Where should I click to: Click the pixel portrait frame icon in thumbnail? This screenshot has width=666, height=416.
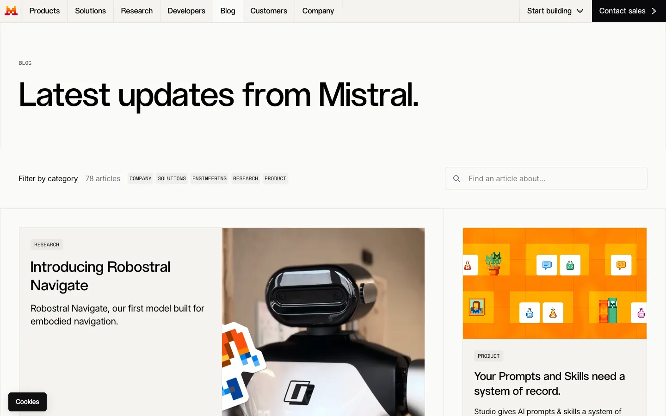point(477,307)
